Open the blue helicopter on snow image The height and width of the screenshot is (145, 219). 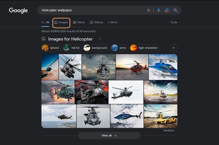coord(163,67)
